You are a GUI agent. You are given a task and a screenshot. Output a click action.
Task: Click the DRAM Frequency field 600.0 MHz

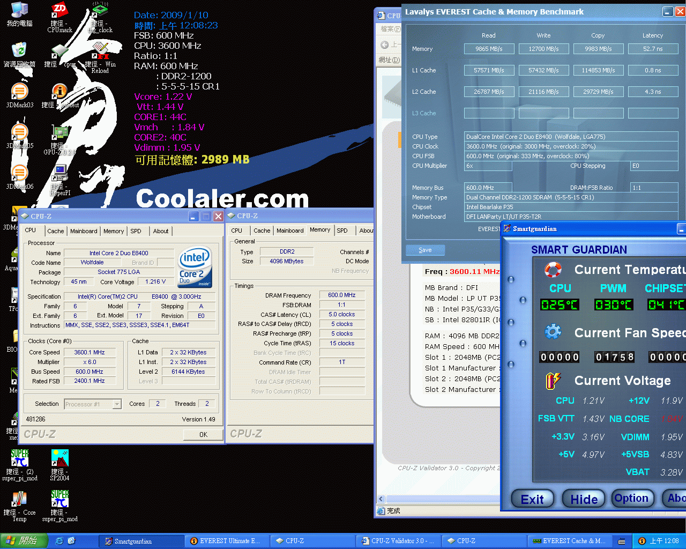342,295
